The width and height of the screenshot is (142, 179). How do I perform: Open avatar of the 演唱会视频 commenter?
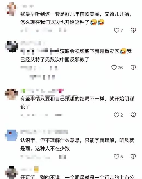pos(11,47)
